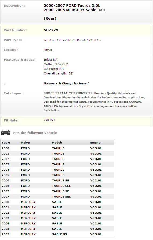Click the Gaskets & Clamp Included text
Image resolution: width=153 pixels, height=240 pixels.
[x=66, y=83]
